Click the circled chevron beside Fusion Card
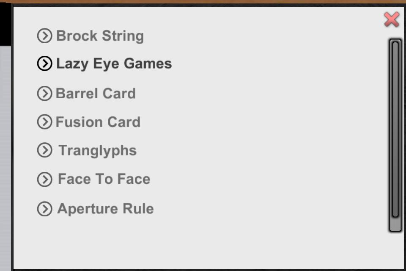The image size is (406, 271). point(44,122)
